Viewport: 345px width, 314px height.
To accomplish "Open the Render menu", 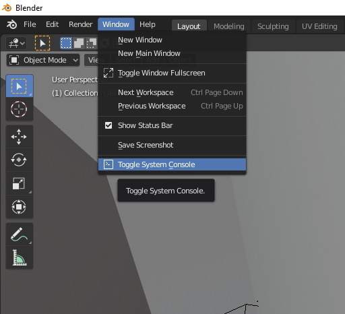I will [81, 24].
